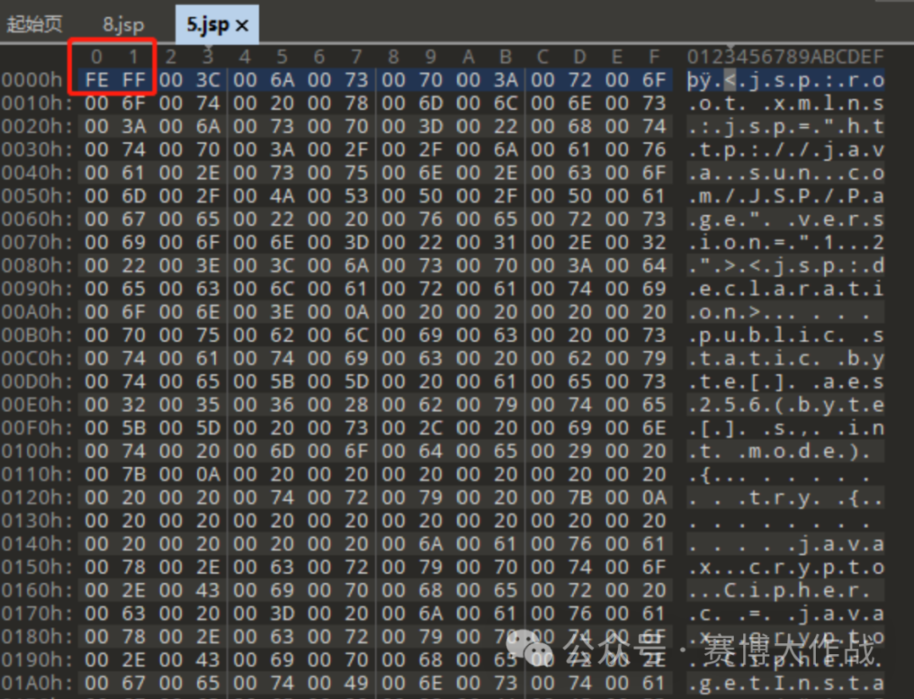Select the 3C byte in row 0000h
The height and width of the screenshot is (699, 914).
point(207,80)
